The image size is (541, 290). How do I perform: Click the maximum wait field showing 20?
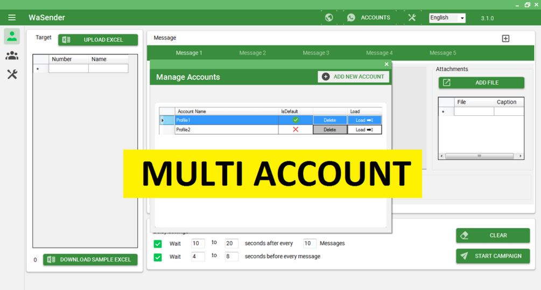click(231, 243)
